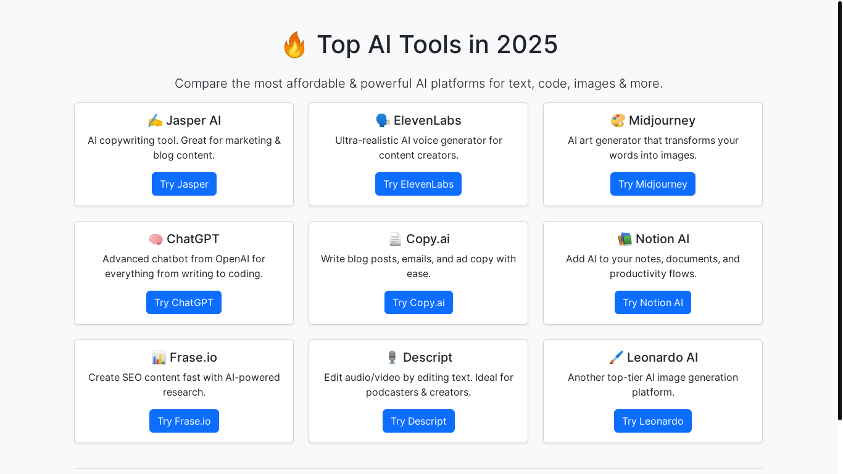Image resolution: width=843 pixels, height=474 pixels.
Task: Click the microphone icon beside Descript
Action: [x=392, y=358]
